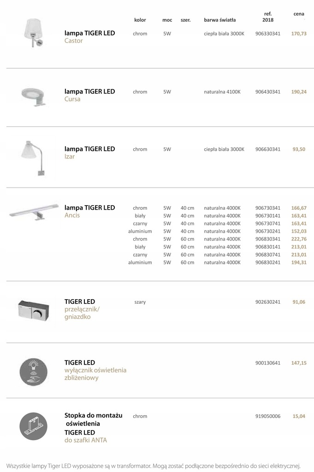Screen dimensions: 314x472
Task: Select the 'lampa TIGER LED Castor' title
Action: click(x=90, y=37)
